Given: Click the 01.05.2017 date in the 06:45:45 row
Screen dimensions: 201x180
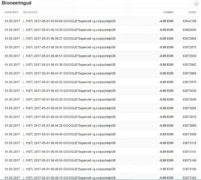Looking at the screenshot, I should pos(12,151).
